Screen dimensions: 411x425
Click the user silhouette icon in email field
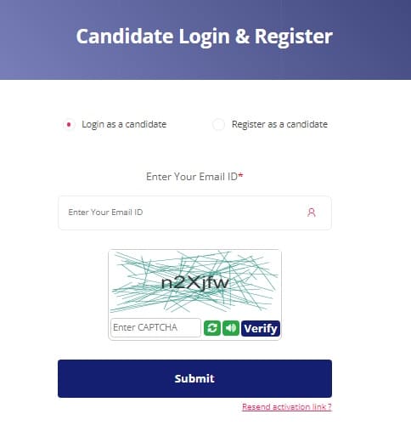[x=312, y=212]
